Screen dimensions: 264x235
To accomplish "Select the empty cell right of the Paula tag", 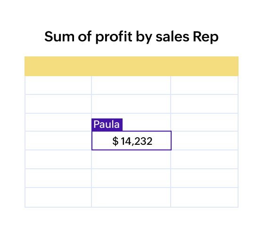I will coord(205,122).
